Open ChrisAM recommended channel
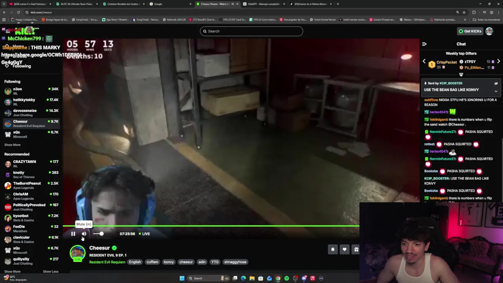 click(31, 196)
